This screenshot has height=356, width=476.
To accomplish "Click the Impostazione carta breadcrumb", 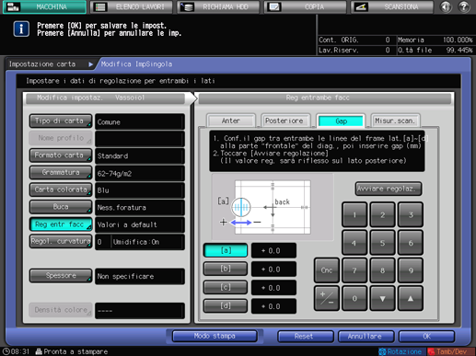I will [42, 64].
